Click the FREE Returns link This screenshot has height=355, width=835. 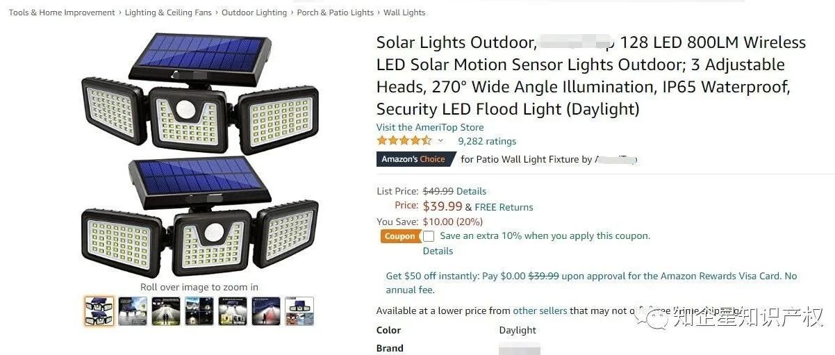[x=504, y=207]
